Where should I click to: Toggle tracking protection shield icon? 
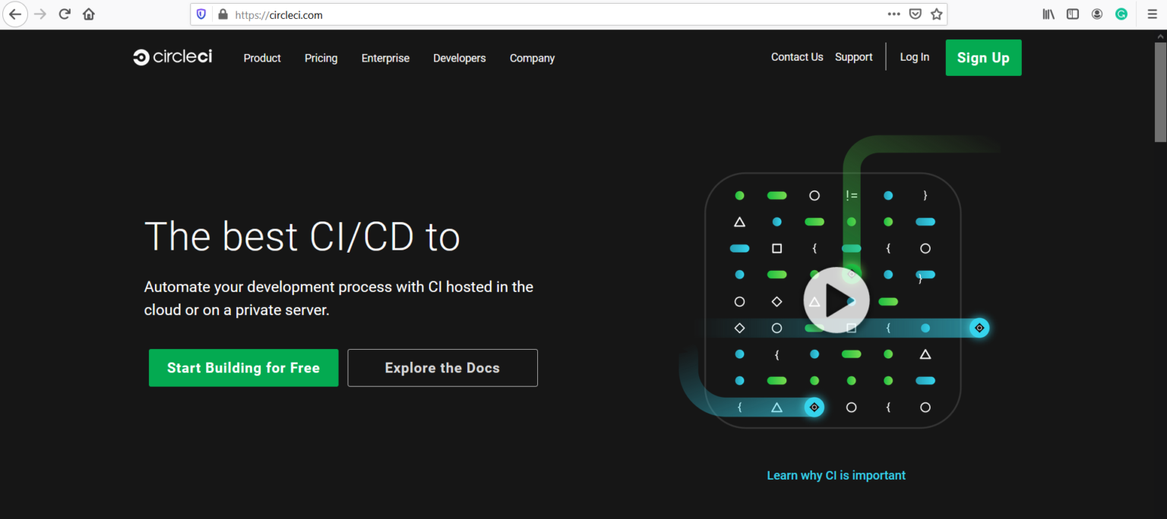[201, 14]
